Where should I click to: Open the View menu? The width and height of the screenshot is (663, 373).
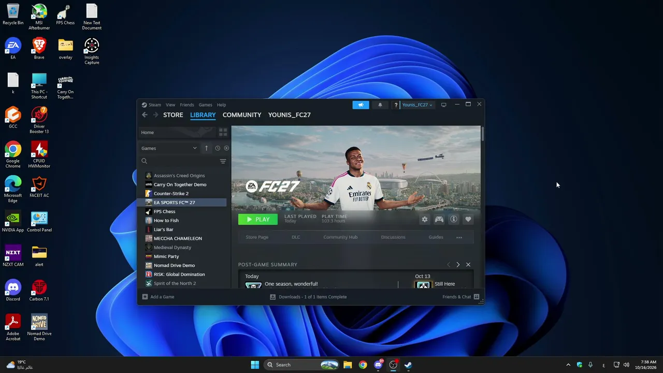click(x=170, y=105)
